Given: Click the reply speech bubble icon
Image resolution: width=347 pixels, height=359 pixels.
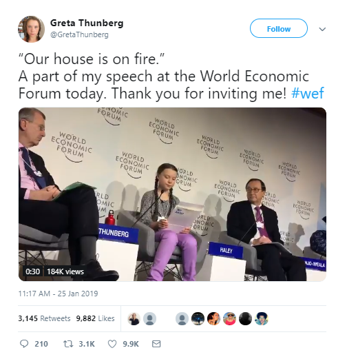Looking at the screenshot, I should [24, 344].
